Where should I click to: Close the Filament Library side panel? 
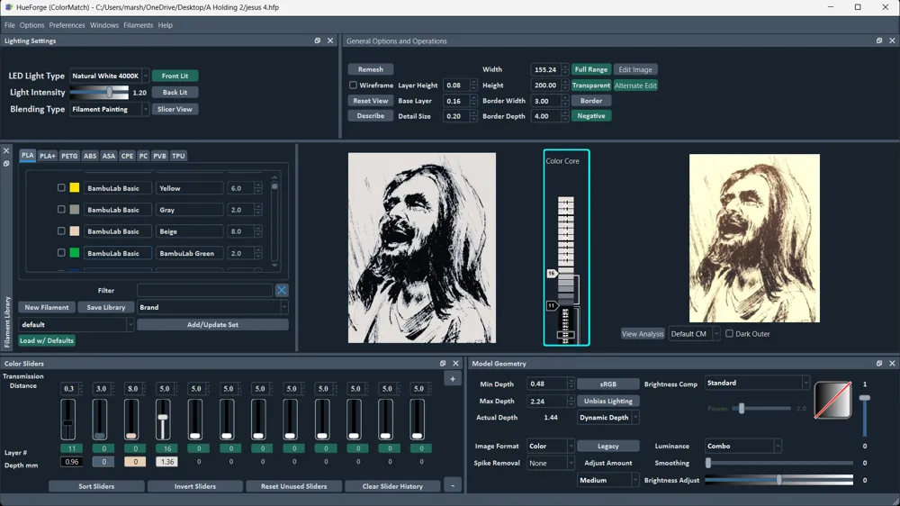coord(6,150)
